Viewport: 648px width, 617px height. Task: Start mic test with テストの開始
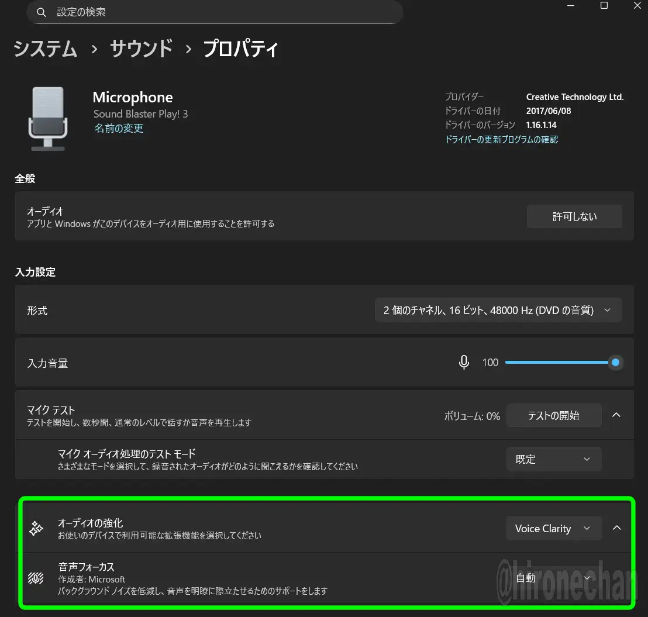pos(553,415)
